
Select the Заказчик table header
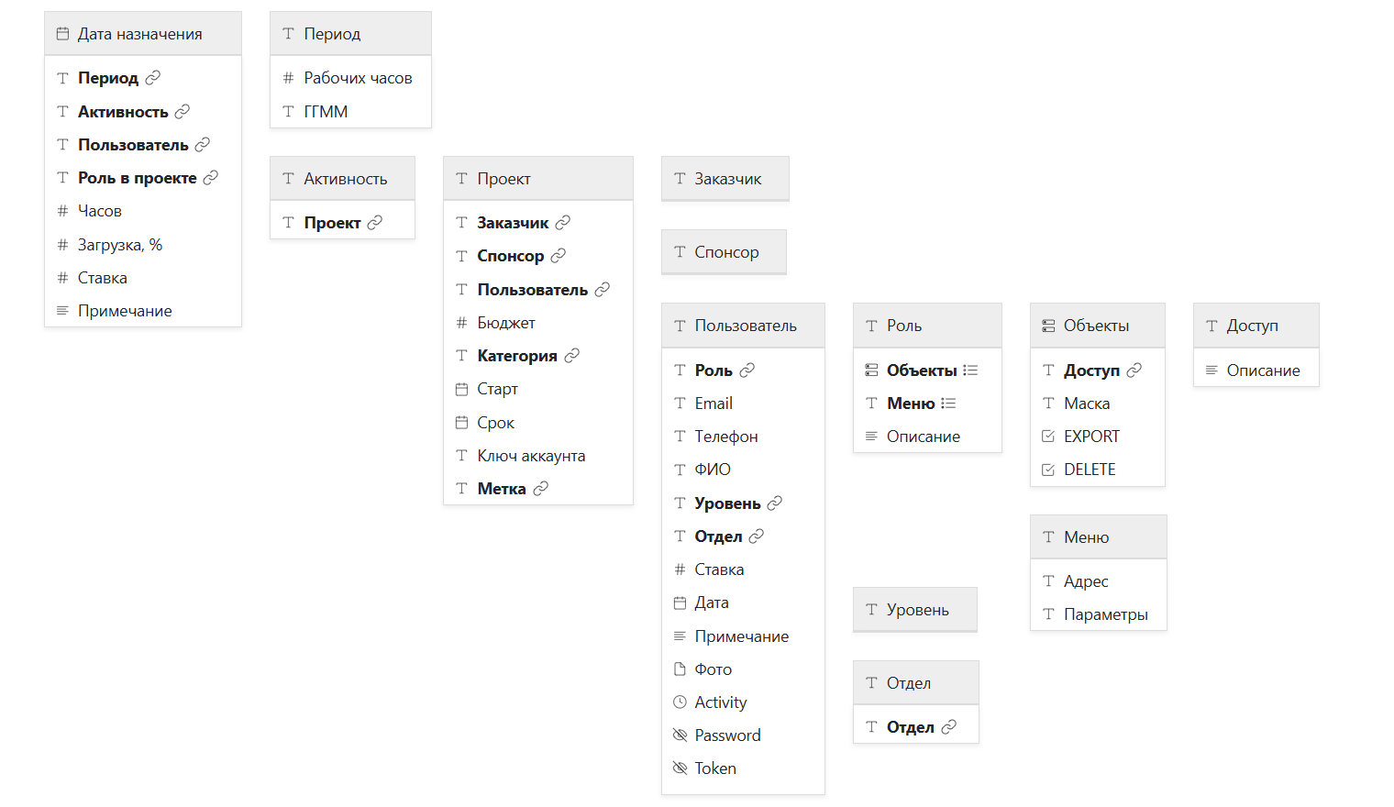(725, 179)
